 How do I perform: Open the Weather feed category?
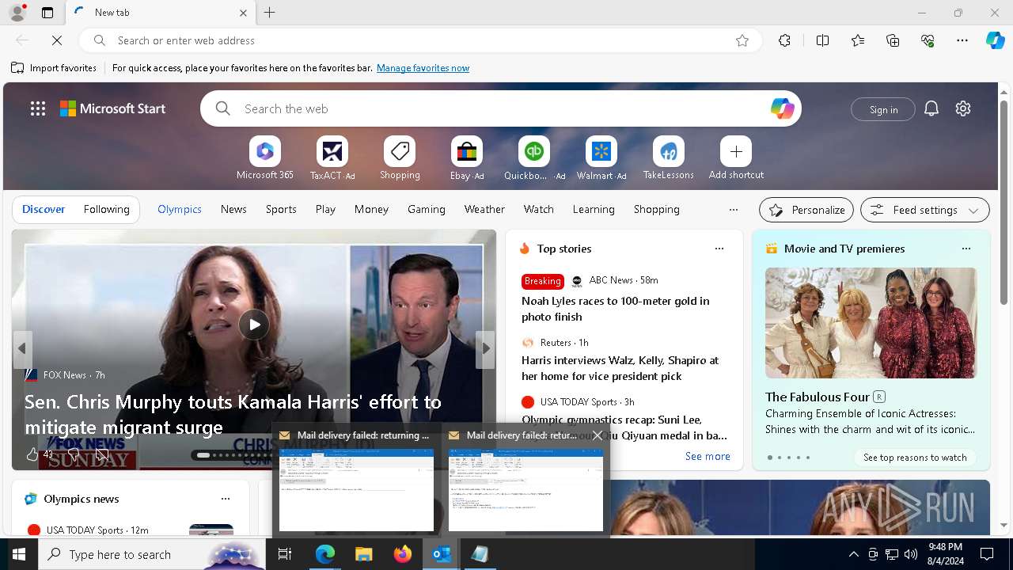[484, 210]
